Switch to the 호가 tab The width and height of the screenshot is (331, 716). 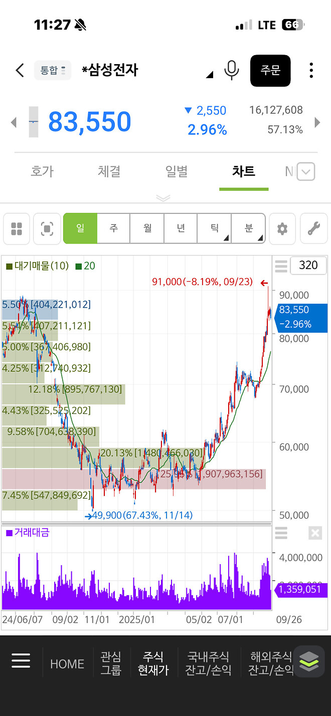point(42,171)
